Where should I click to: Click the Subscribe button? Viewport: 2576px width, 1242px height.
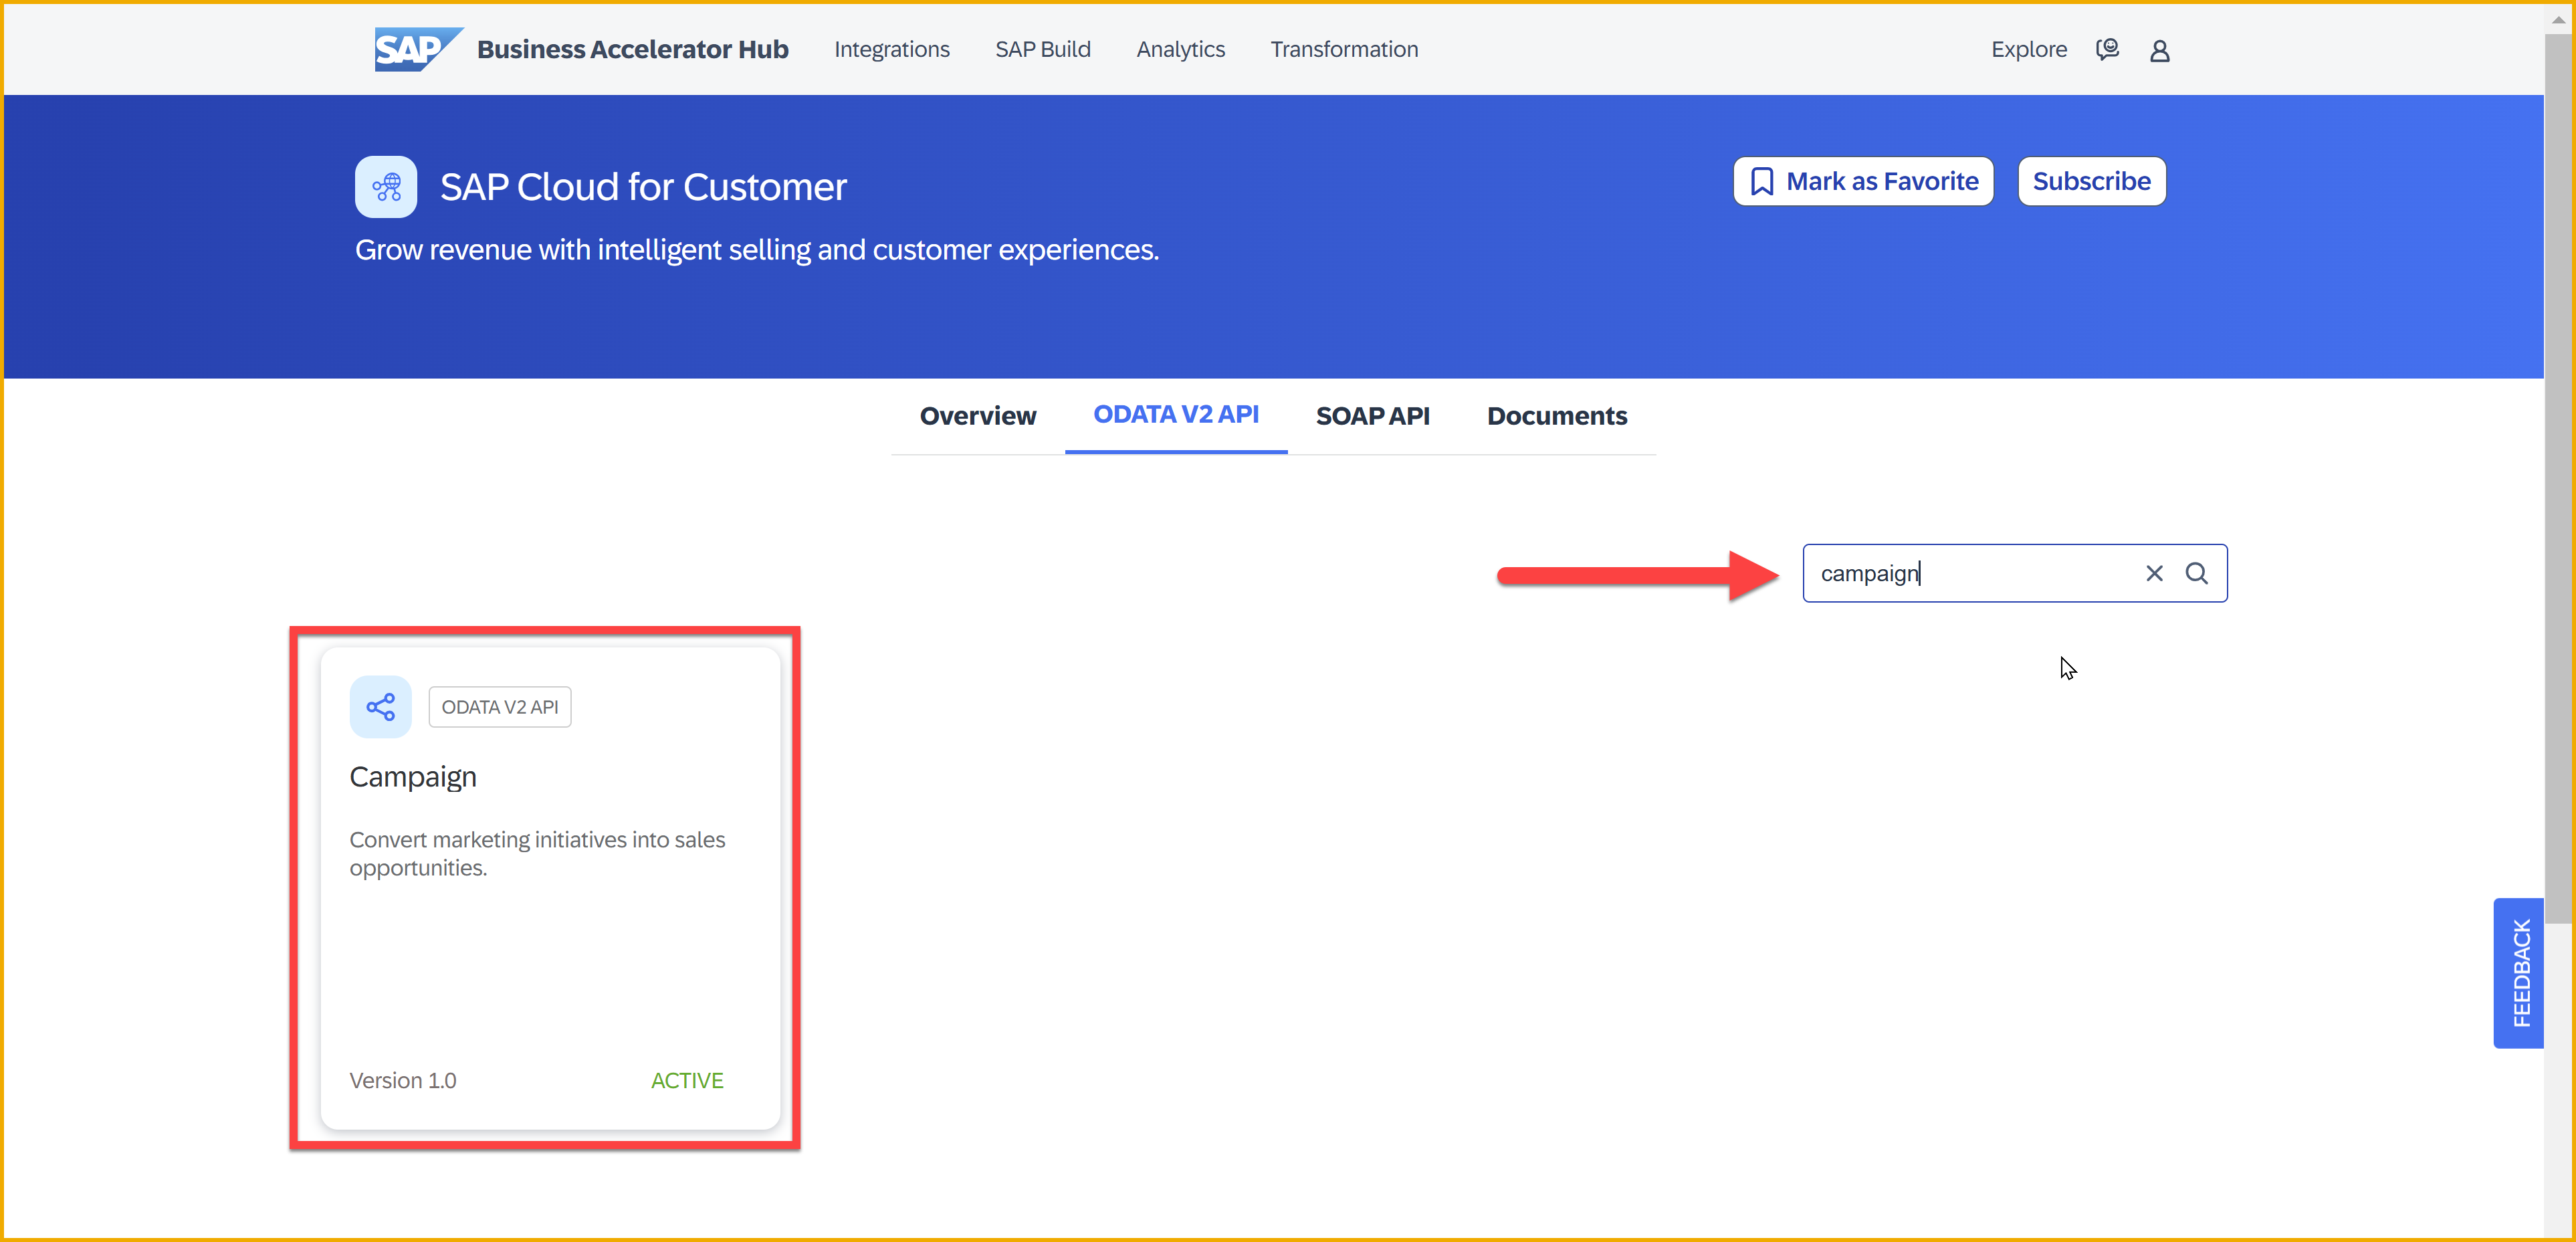[2091, 181]
